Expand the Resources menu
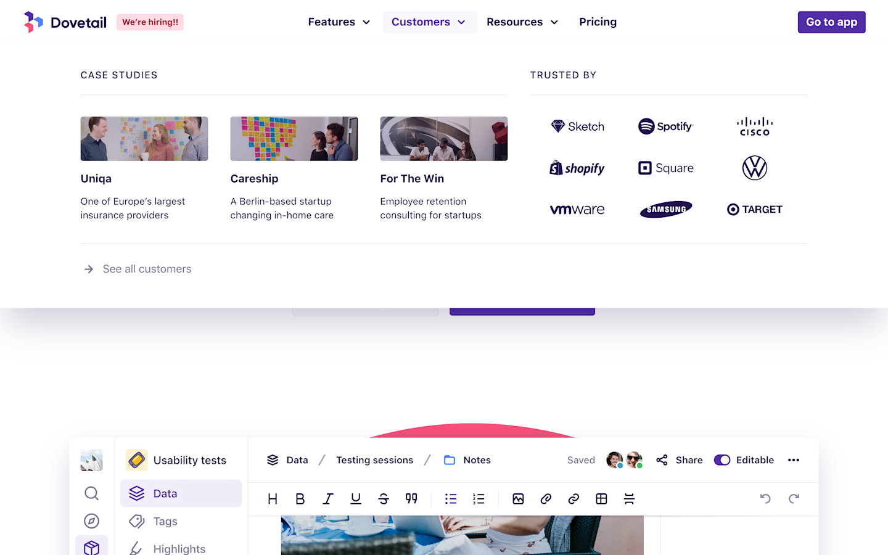 pyautogui.click(x=522, y=22)
